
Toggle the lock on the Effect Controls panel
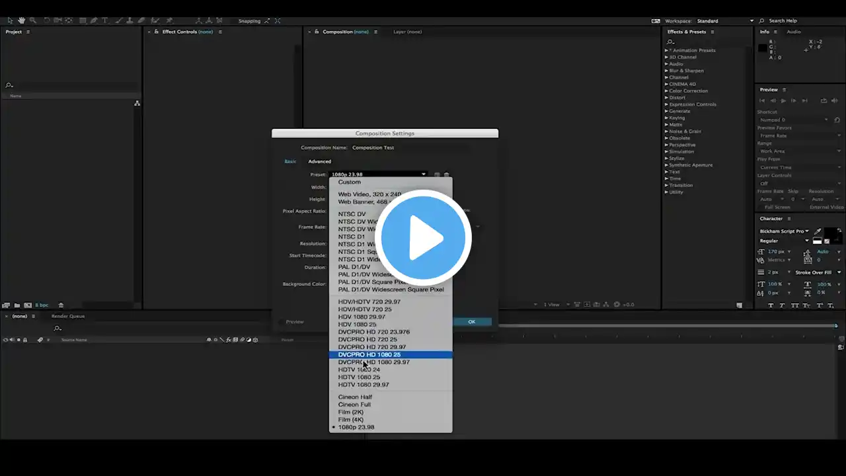[156, 32]
